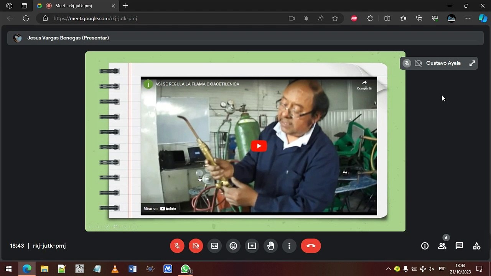Open the Copilot sidebar
The width and height of the screenshot is (491, 276).
483,18
